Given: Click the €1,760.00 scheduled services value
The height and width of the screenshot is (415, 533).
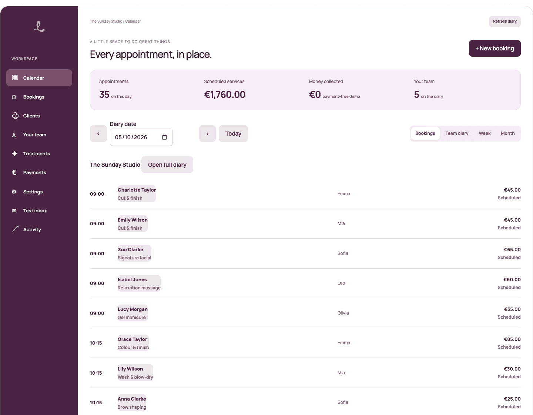Looking at the screenshot, I should 225,94.
